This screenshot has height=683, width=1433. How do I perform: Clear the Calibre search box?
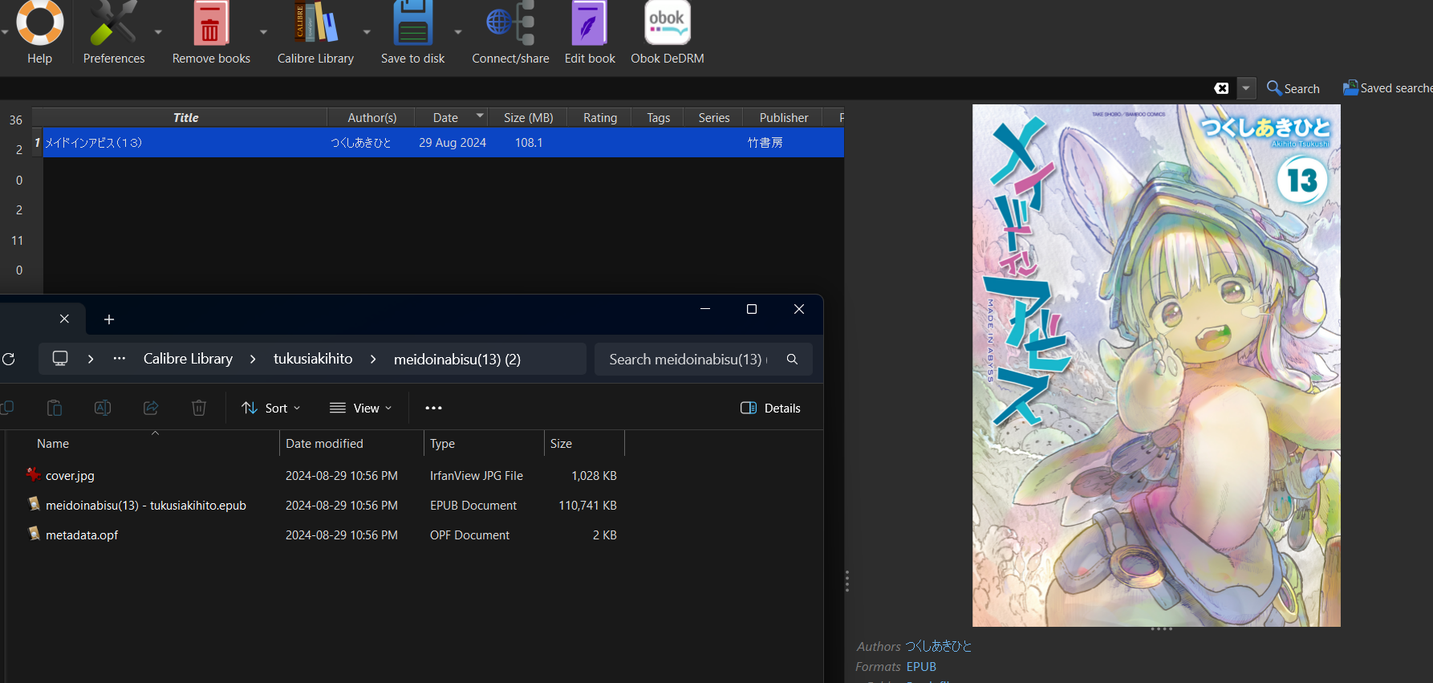[x=1221, y=88]
